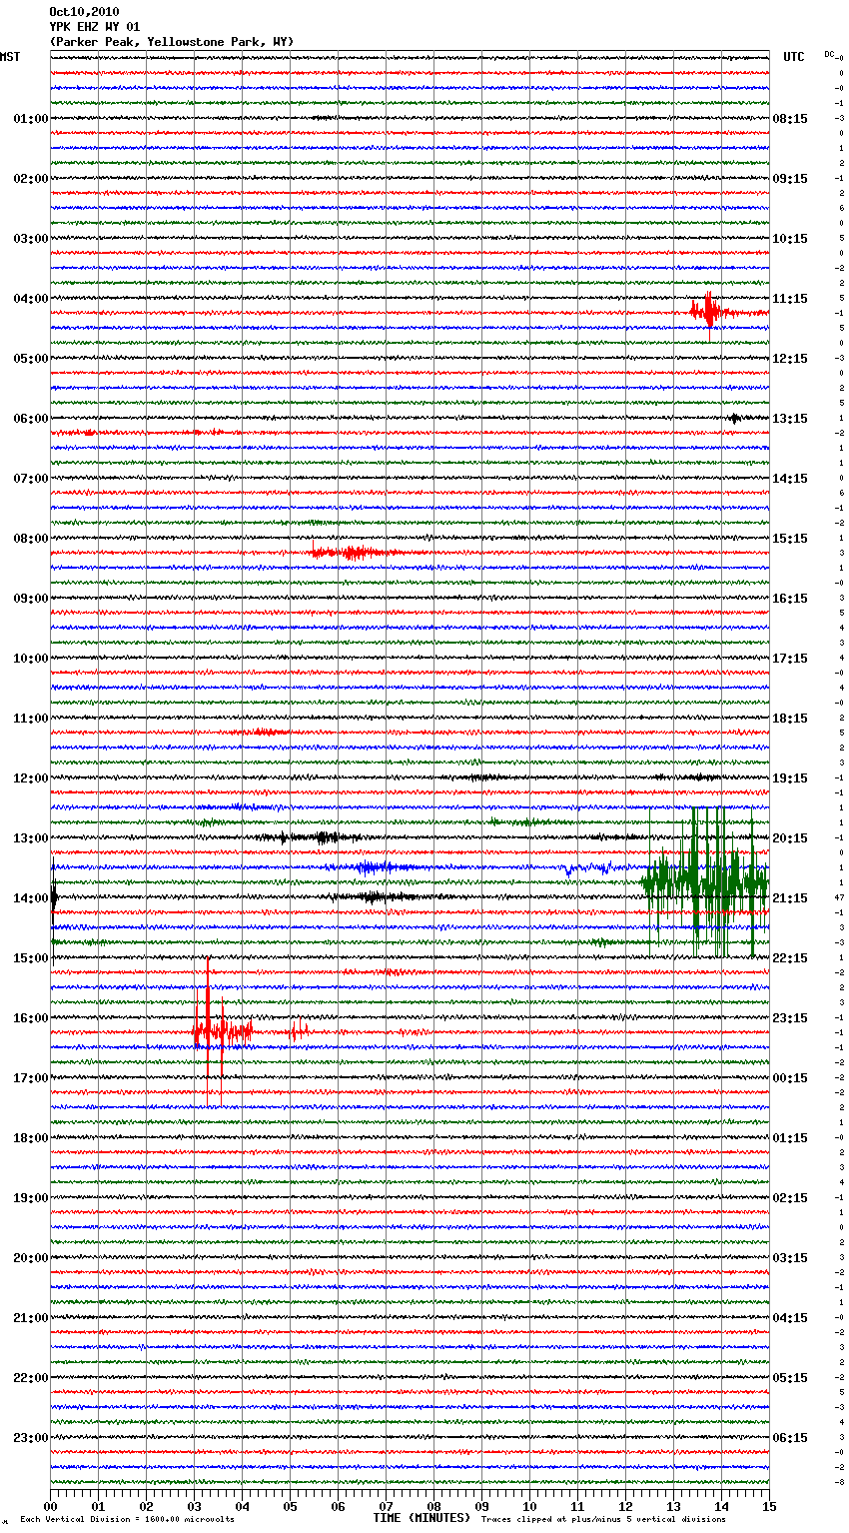849x1533 pixels.
Task: Click the 21:15 UTC time label
Action: pyautogui.click(x=790, y=898)
